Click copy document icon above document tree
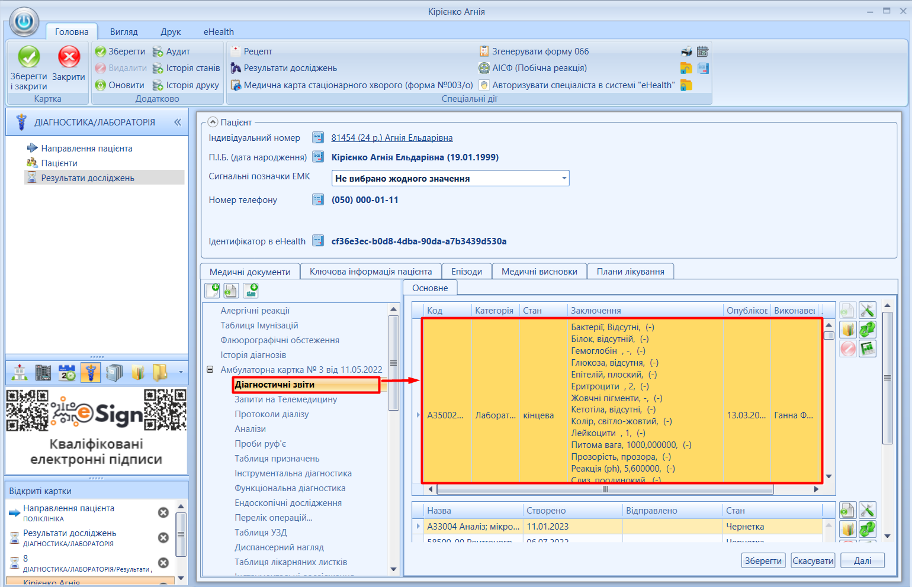Screen dimensions: 912x587 pos(231,290)
